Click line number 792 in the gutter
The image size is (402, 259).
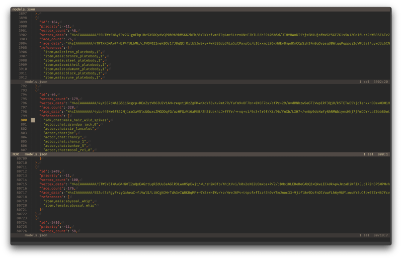24,86
